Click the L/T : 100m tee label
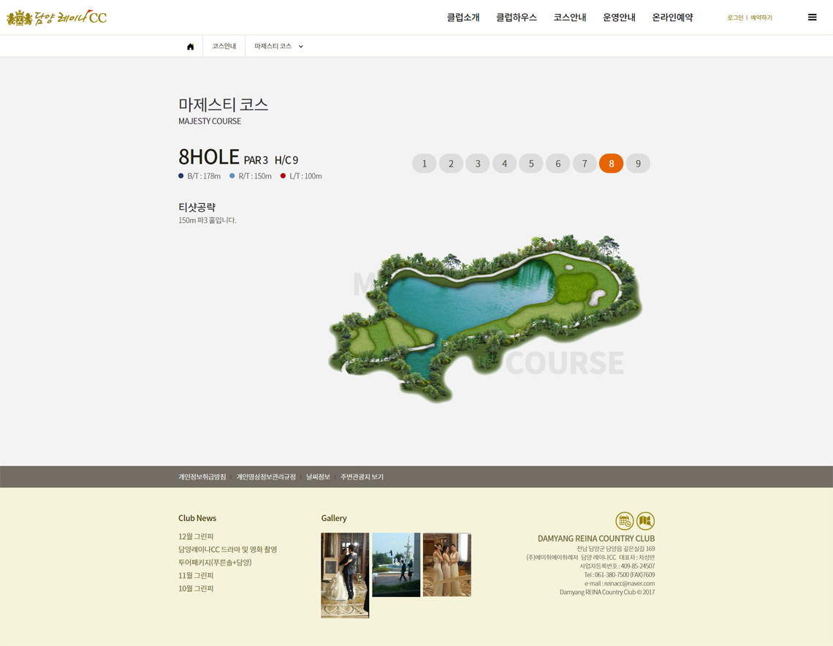 [x=305, y=176]
